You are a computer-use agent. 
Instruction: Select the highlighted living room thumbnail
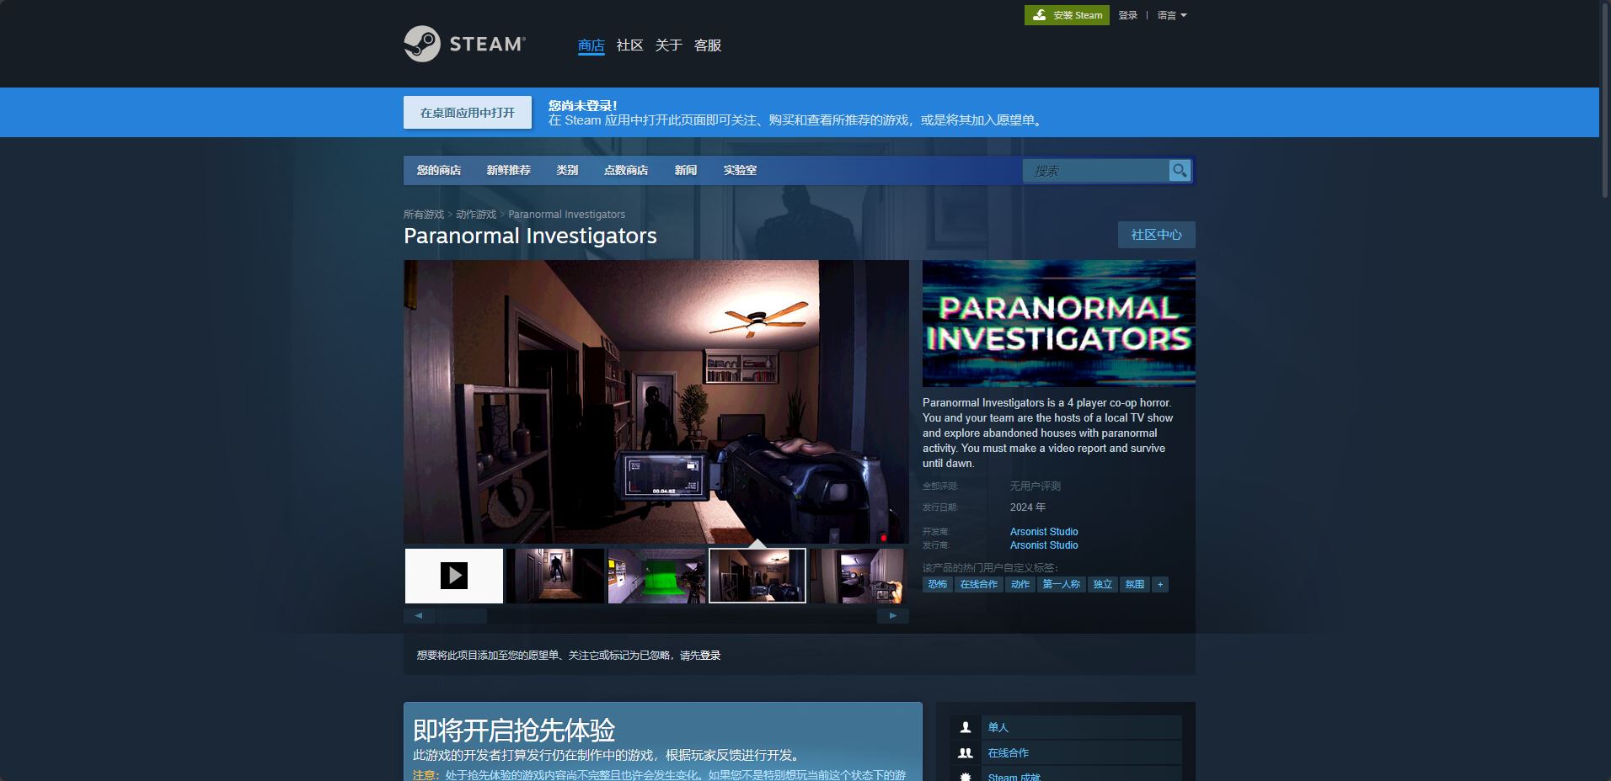(x=757, y=576)
